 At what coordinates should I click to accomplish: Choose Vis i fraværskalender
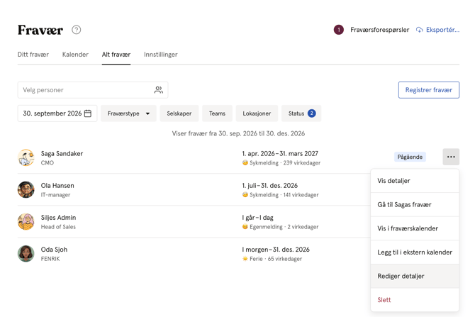pyautogui.click(x=415, y=228)
